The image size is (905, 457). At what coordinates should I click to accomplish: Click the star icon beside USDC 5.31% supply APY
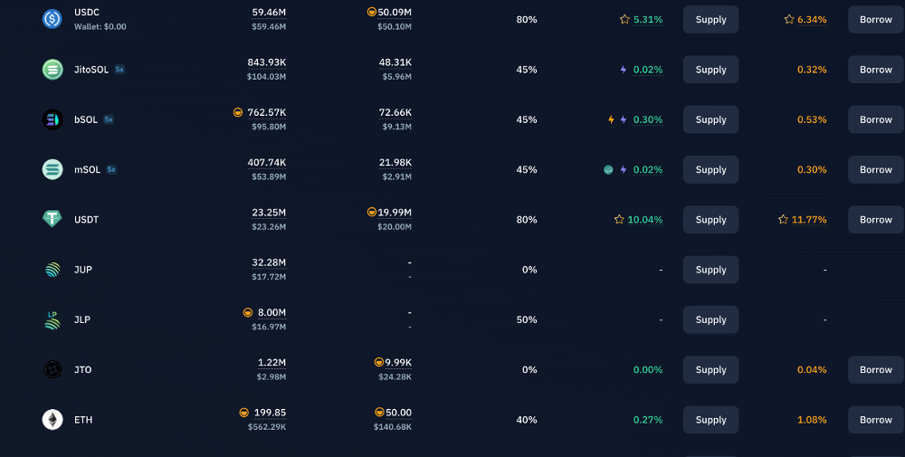(x=624, y=20)
